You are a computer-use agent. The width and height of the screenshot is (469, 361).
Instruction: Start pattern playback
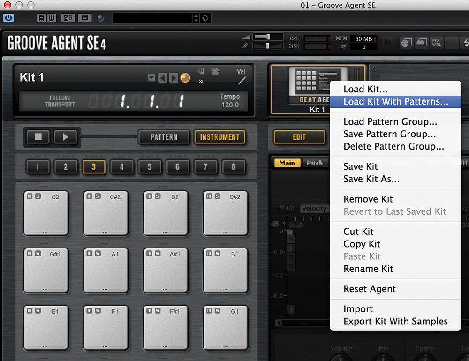(x=66, y=137)
